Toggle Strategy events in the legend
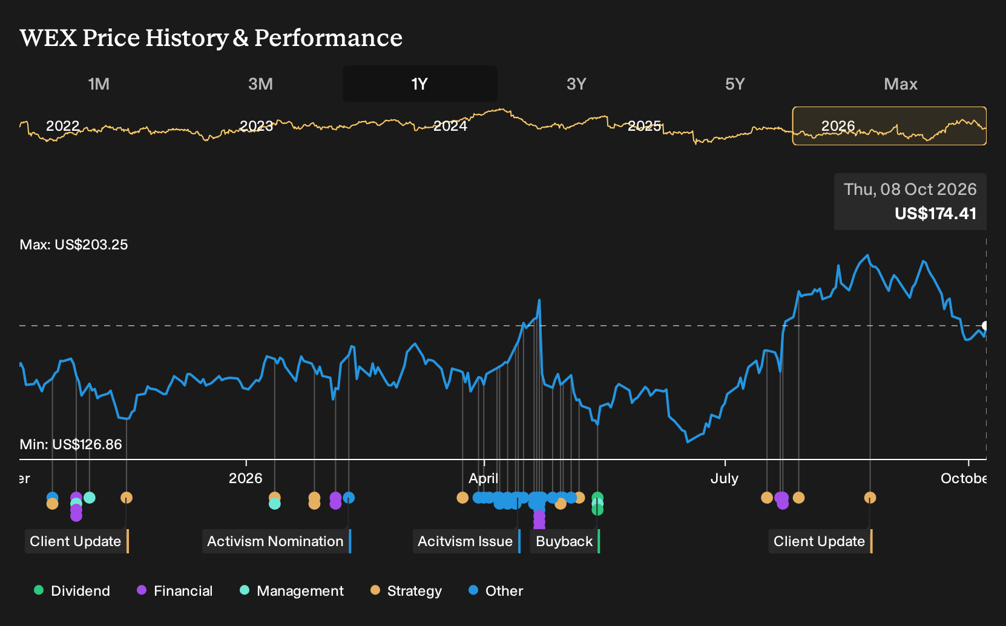Viewport: 1006px width, 626px height. tap(406, 591)
